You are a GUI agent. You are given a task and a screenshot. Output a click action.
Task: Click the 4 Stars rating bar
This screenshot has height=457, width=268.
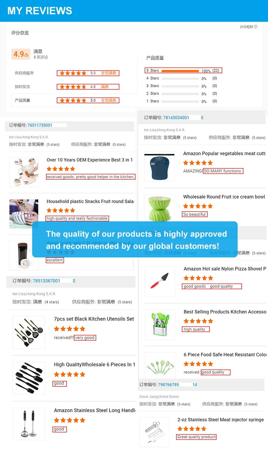180,79
